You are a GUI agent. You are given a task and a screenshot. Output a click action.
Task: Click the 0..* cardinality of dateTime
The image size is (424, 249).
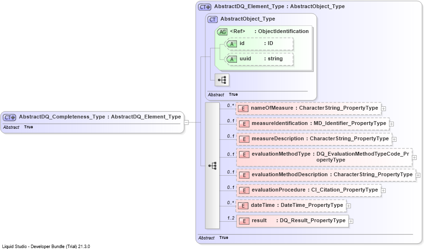(x=230, y=203)
